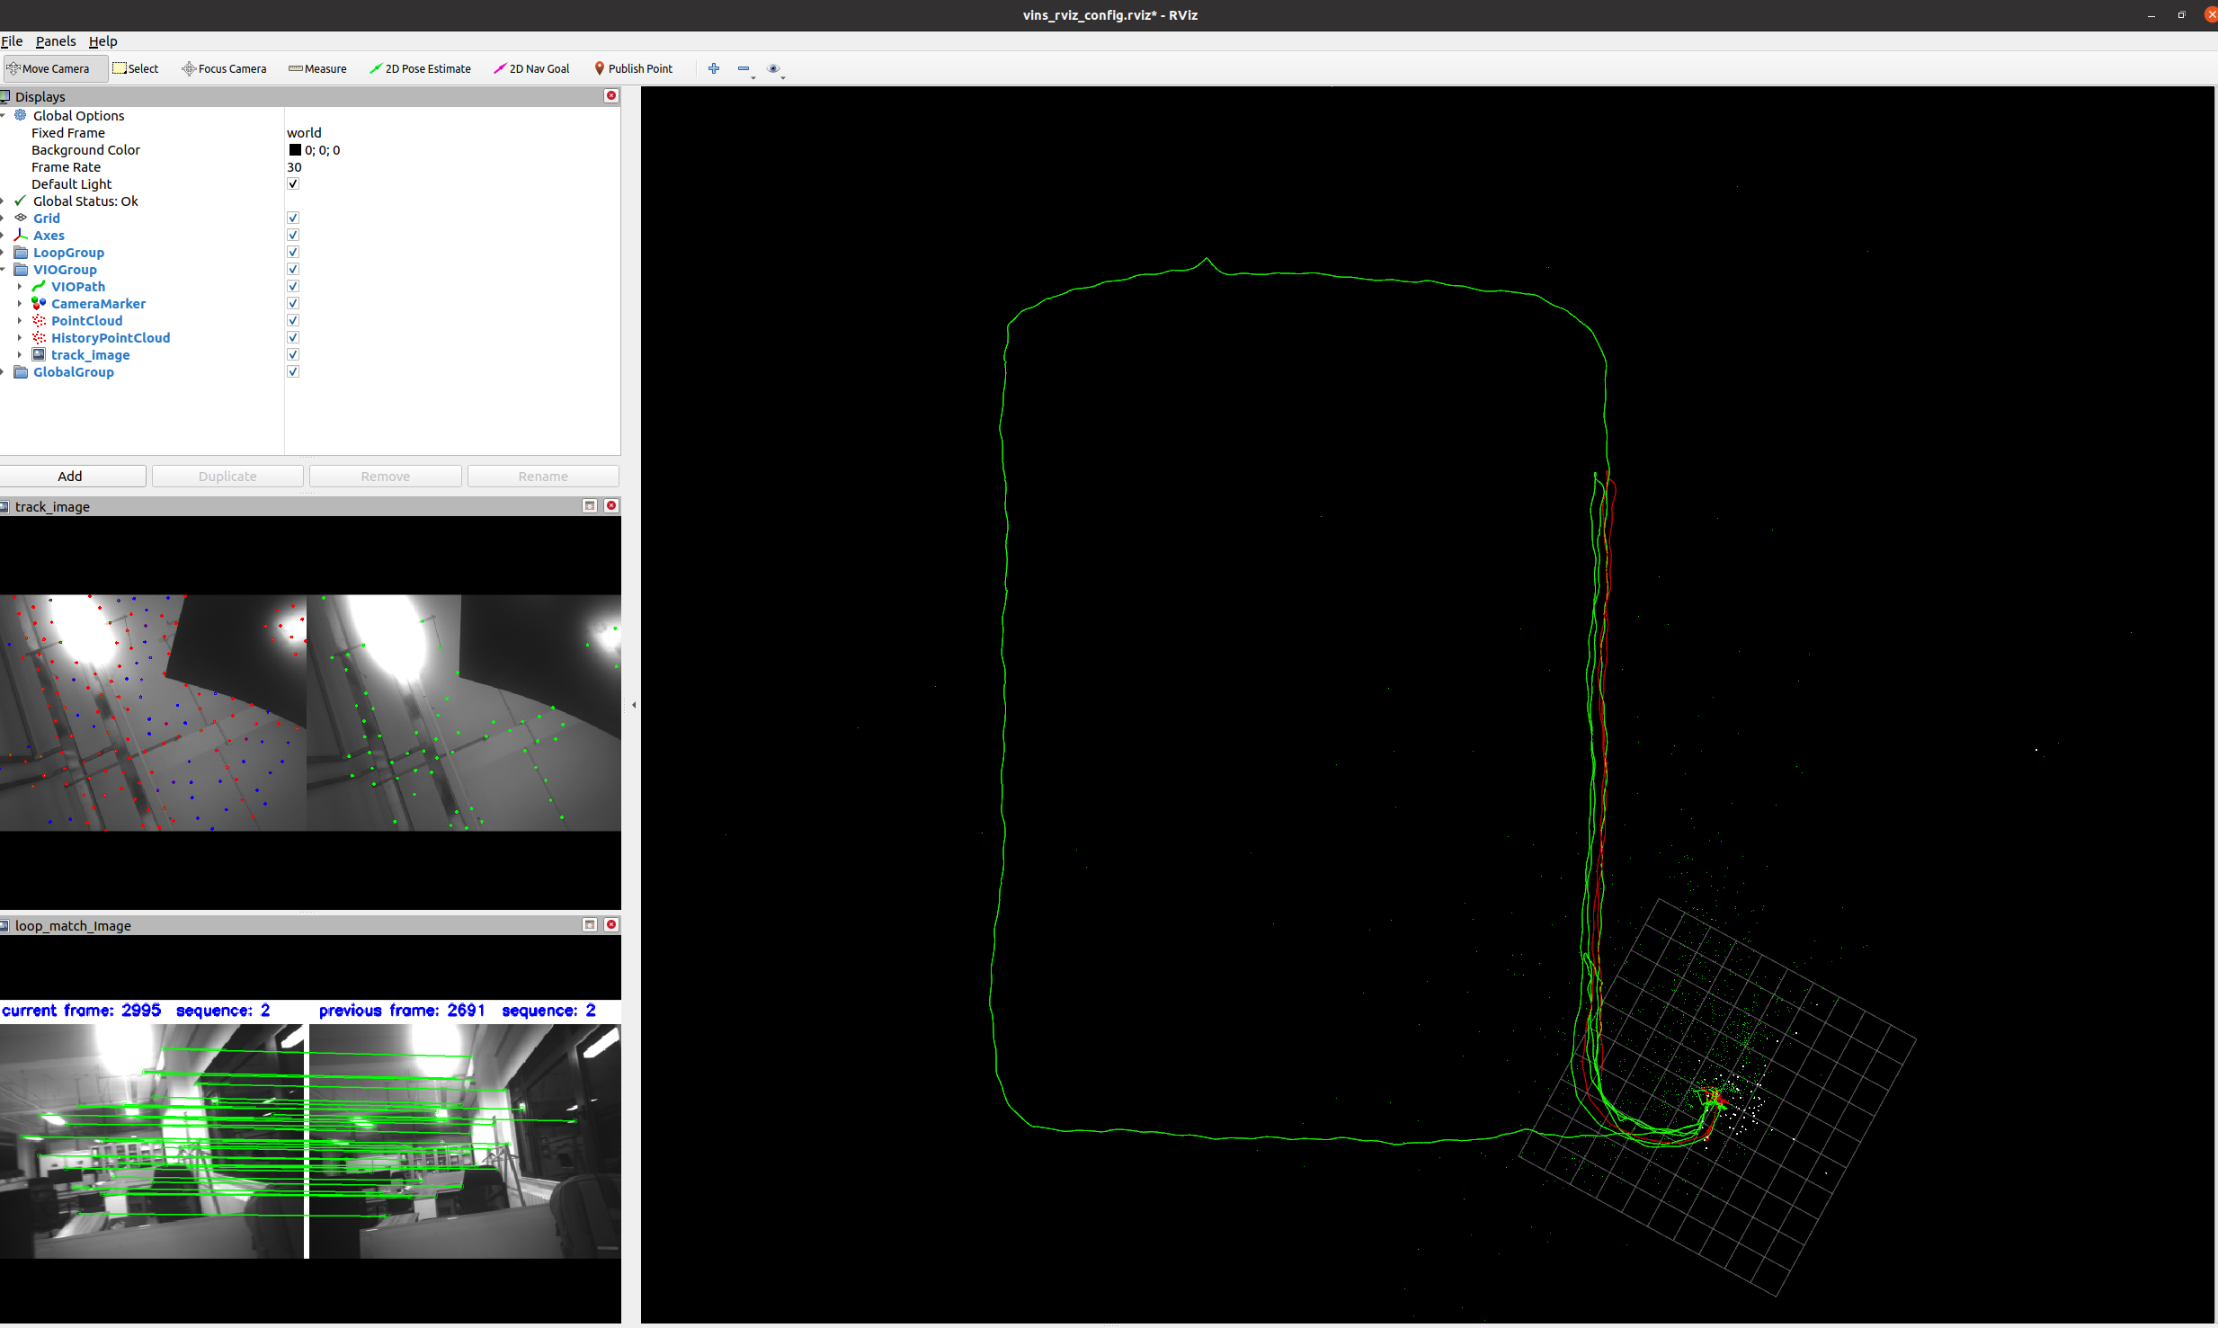Select the Move Camera tool
The image size is (2218, 1328).
[x=54, y=68]
